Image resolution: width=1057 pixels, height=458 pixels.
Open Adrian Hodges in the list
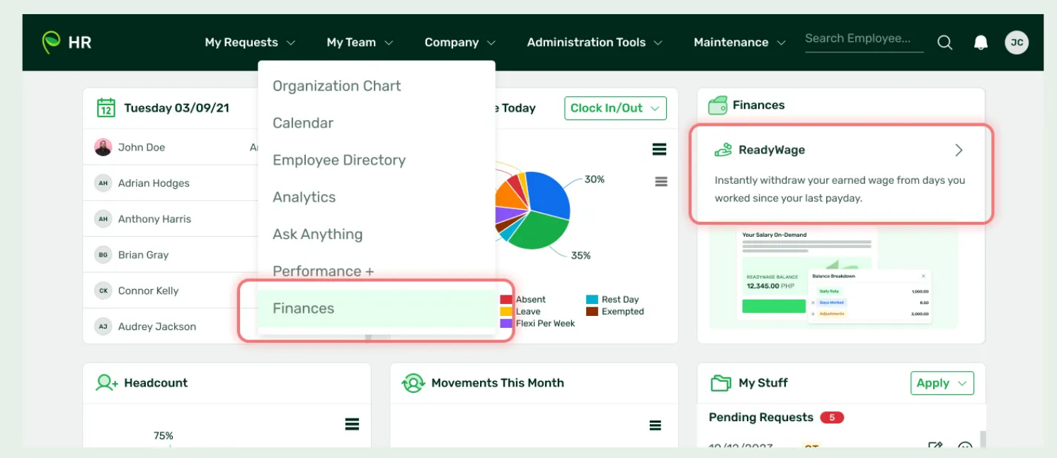(171, 183)
